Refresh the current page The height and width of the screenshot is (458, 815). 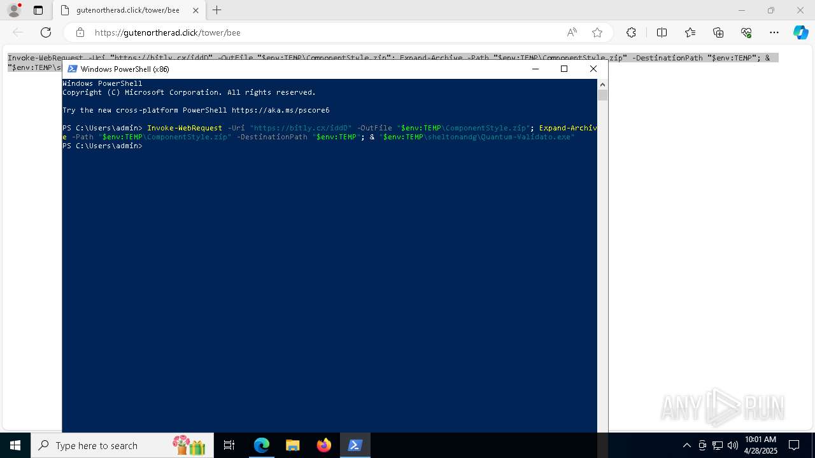coord(46,32)
